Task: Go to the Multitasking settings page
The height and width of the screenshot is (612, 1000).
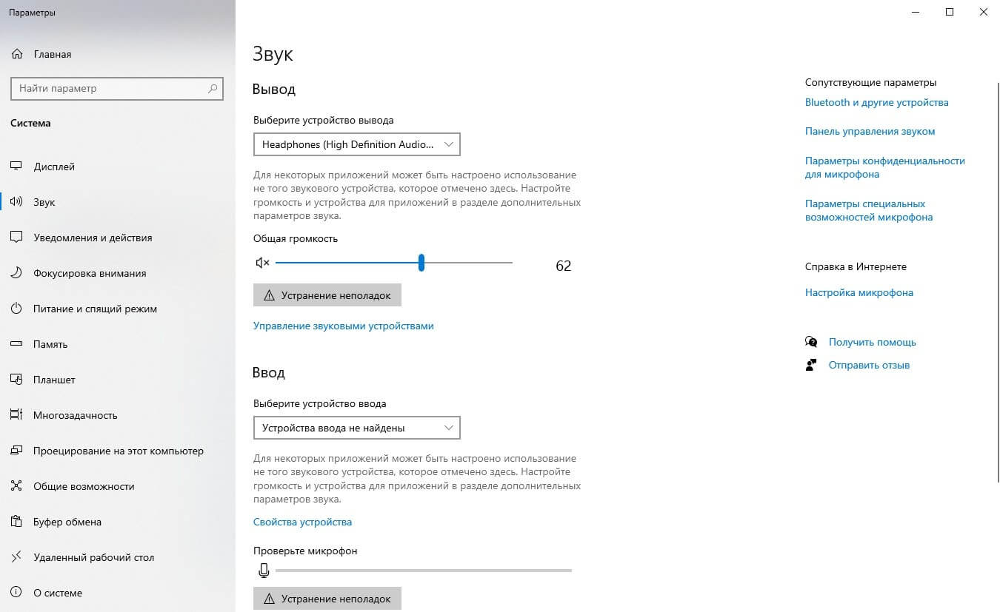Action: tap(75, 415)
